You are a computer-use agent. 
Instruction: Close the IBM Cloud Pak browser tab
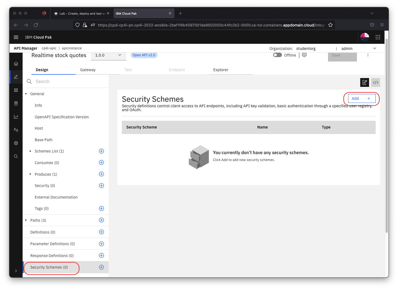170,13
